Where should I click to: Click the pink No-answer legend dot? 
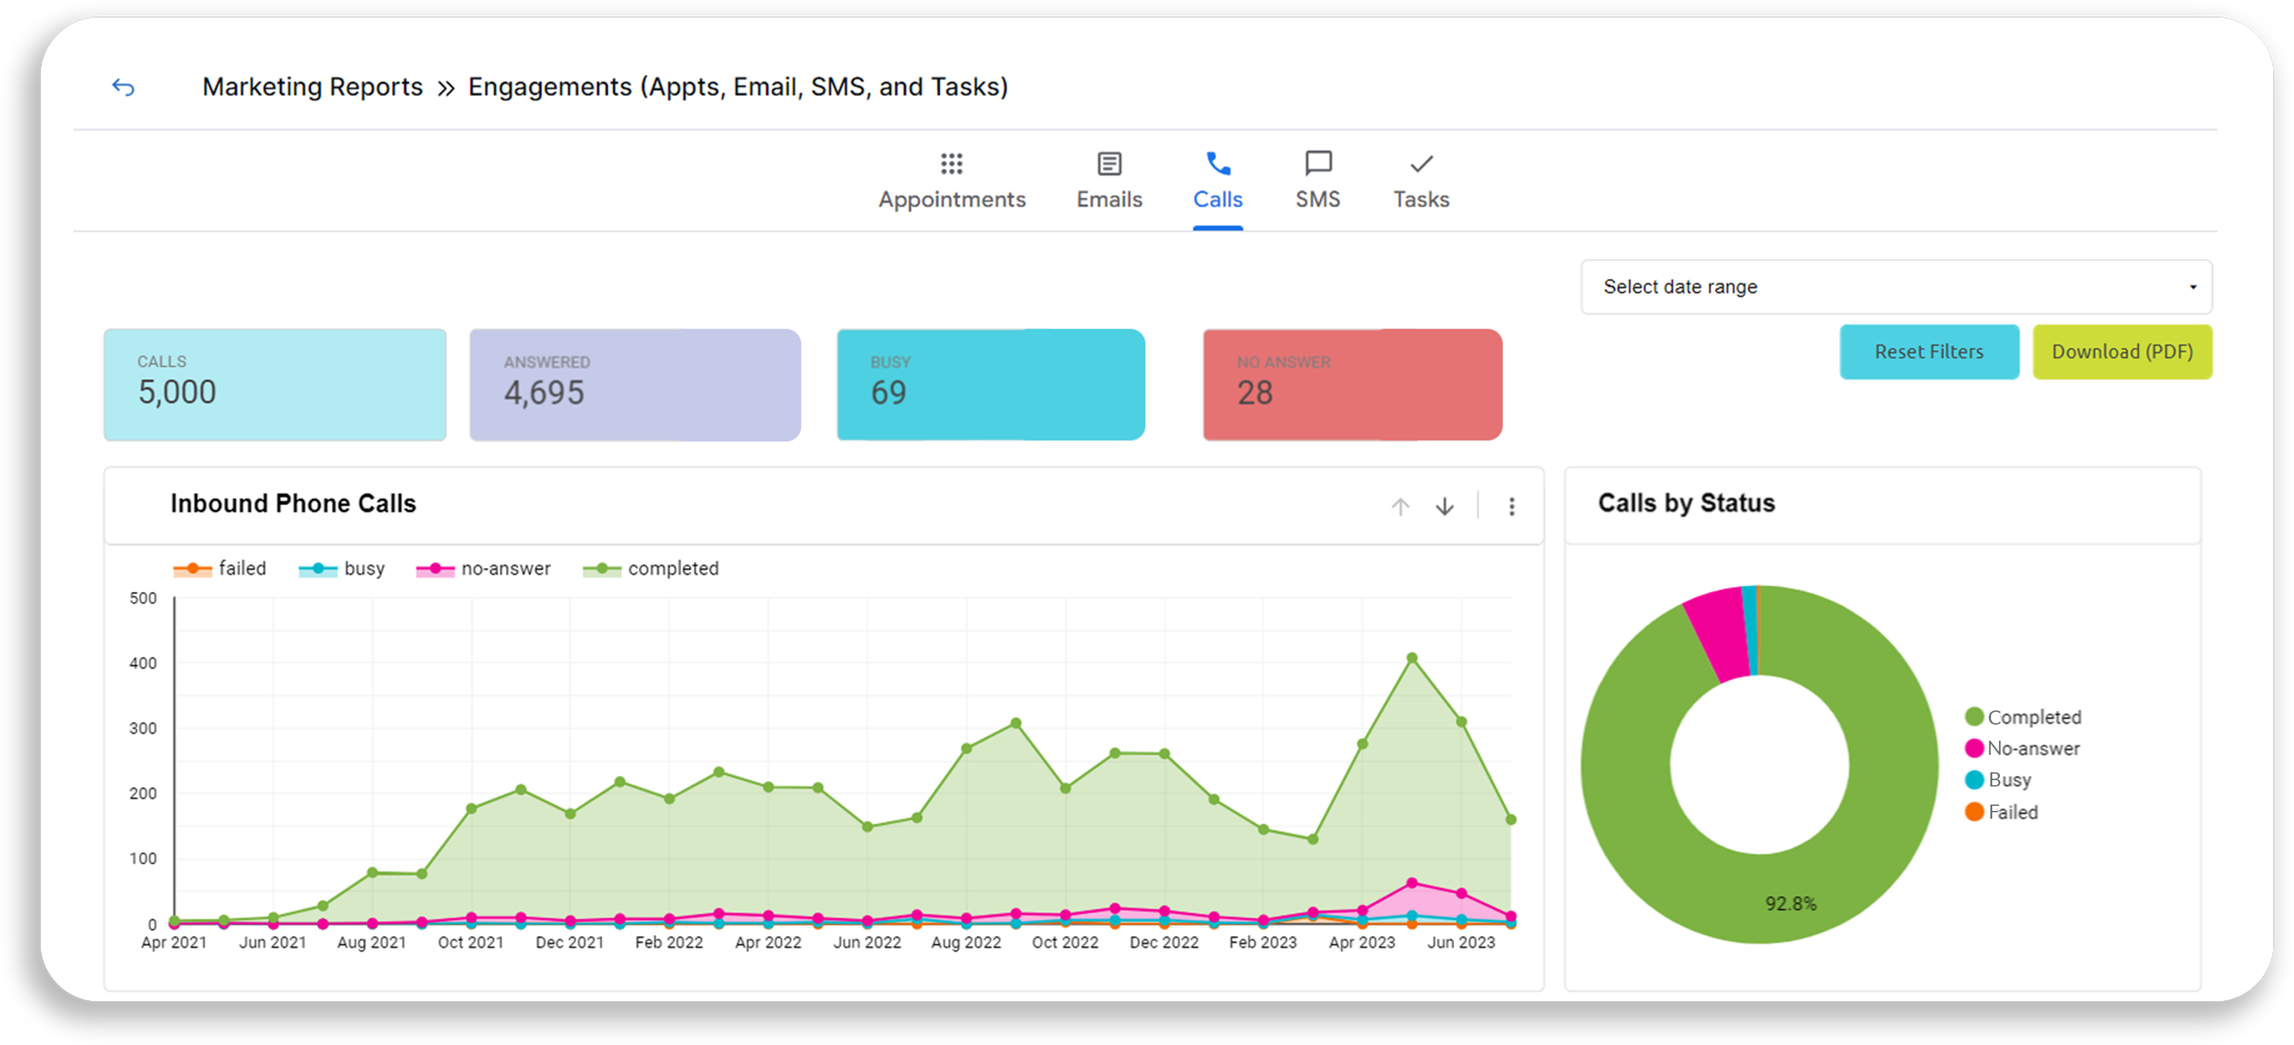click(x=1973, y=748)
